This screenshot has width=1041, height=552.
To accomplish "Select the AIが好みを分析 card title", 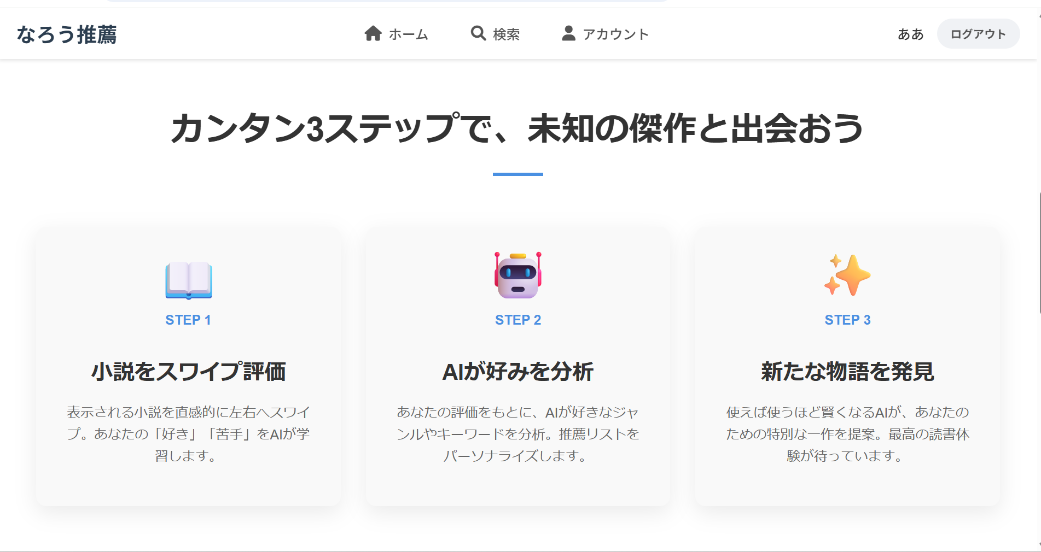I will (x=517, y=372).
